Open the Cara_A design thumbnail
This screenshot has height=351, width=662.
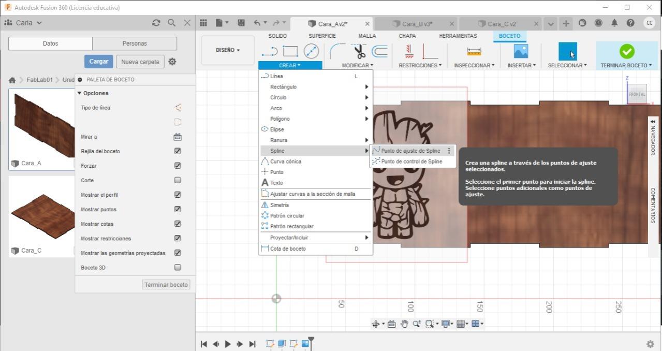[x=42, y=124]
